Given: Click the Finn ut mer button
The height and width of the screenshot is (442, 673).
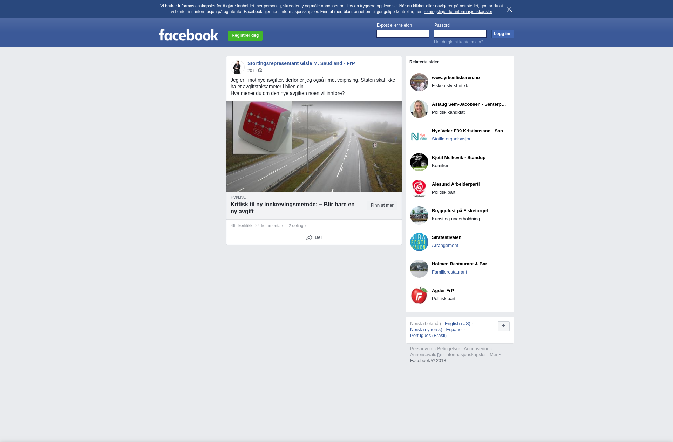Looking at the screenshot, I should click(x=382, y=206).
